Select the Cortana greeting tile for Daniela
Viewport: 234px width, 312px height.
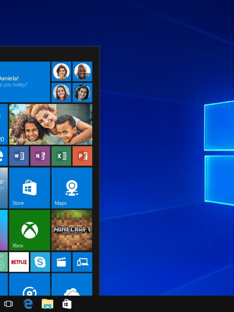click(x=25, y=82)
